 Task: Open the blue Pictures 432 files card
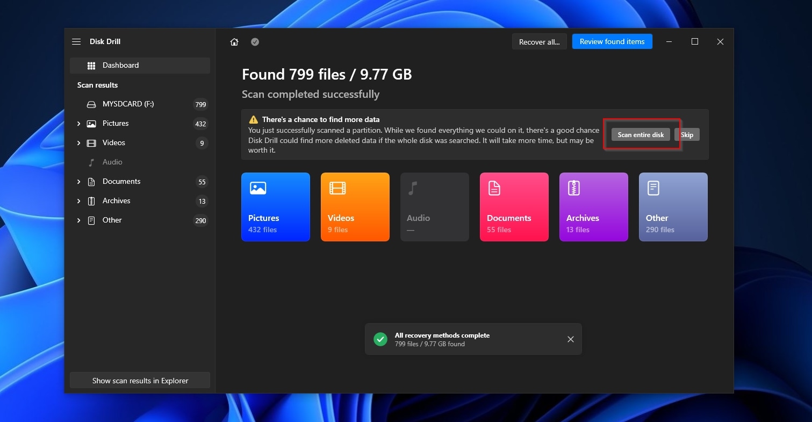[276, 207]
